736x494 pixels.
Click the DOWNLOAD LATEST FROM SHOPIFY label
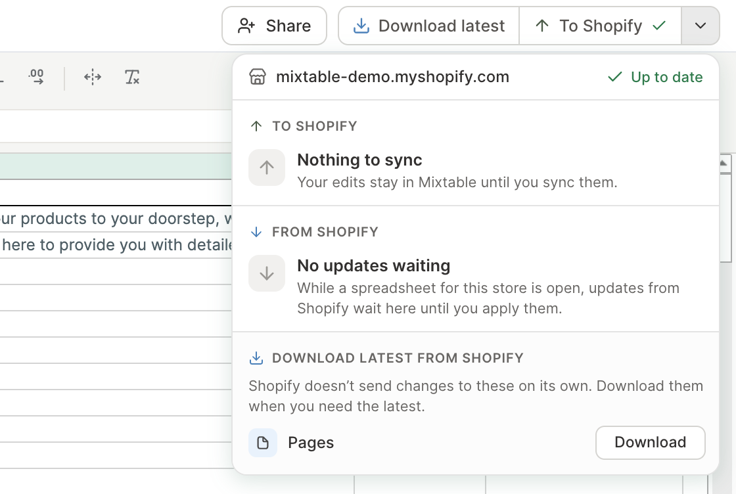(398, 359)
